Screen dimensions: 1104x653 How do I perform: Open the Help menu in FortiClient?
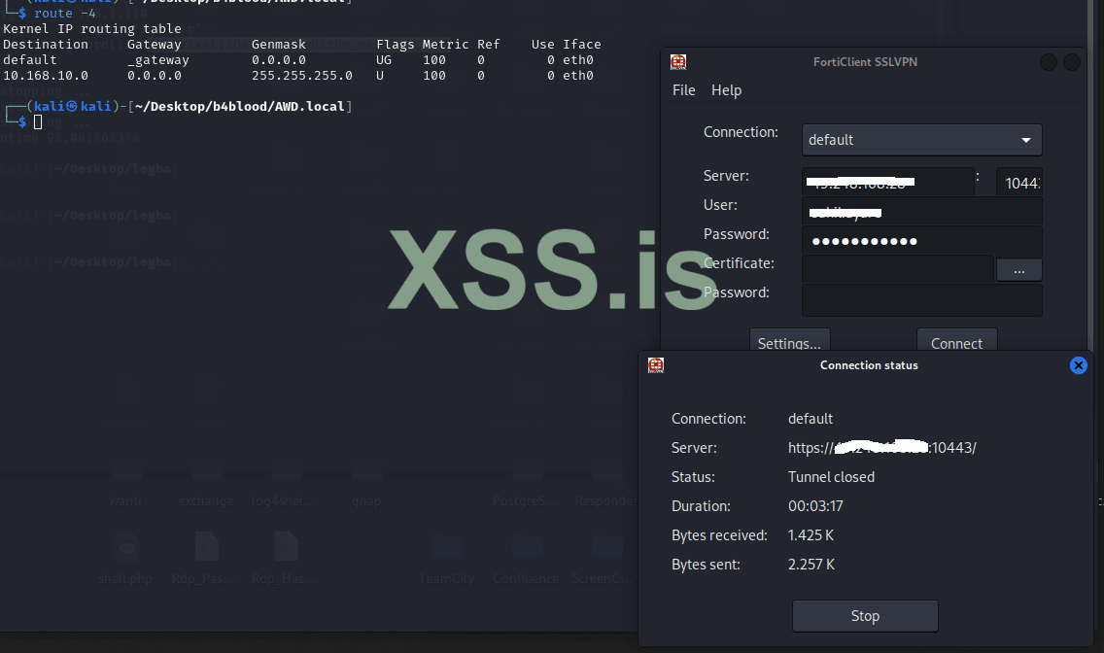tap(726, 90)
